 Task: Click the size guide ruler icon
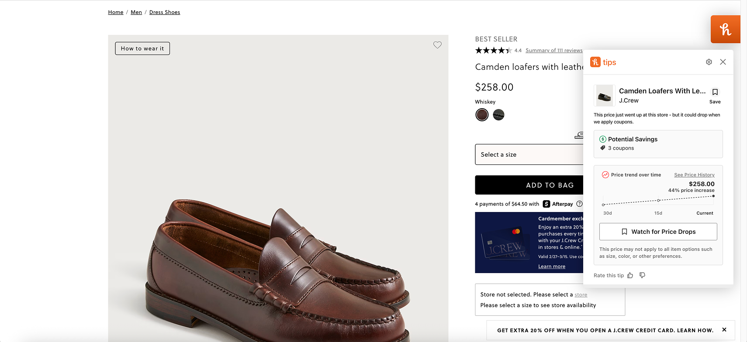tap(579, 136)
